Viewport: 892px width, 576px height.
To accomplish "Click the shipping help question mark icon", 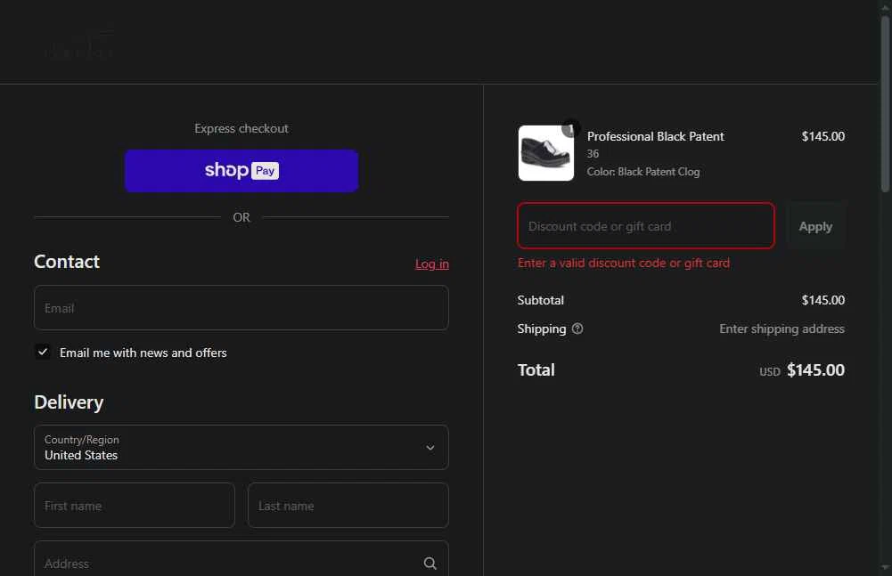I will [x=577, y=329].
